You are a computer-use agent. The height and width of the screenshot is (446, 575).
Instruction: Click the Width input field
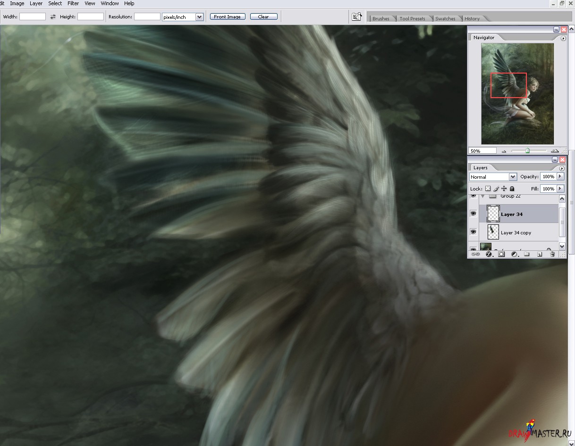pyautogui.click(x=33, y=17)
